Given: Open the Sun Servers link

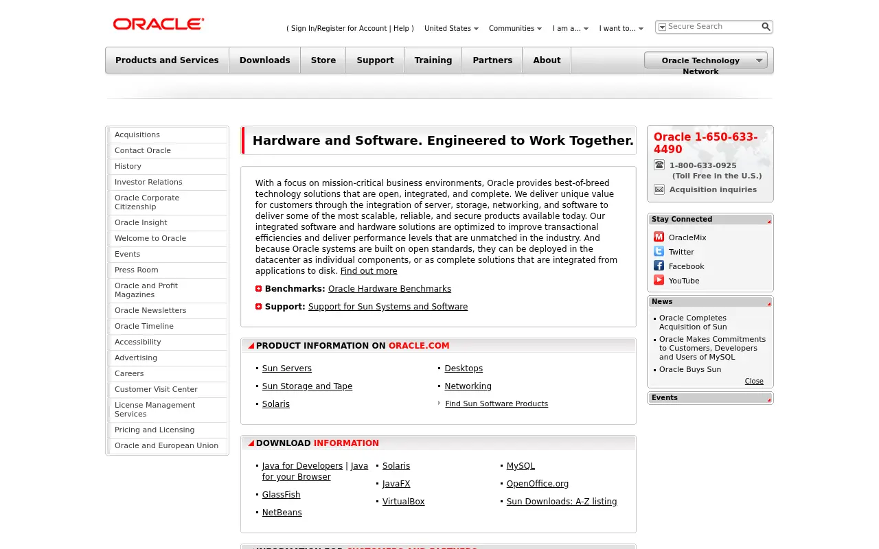Looking at the screenshot, I should tap(286, 369).
